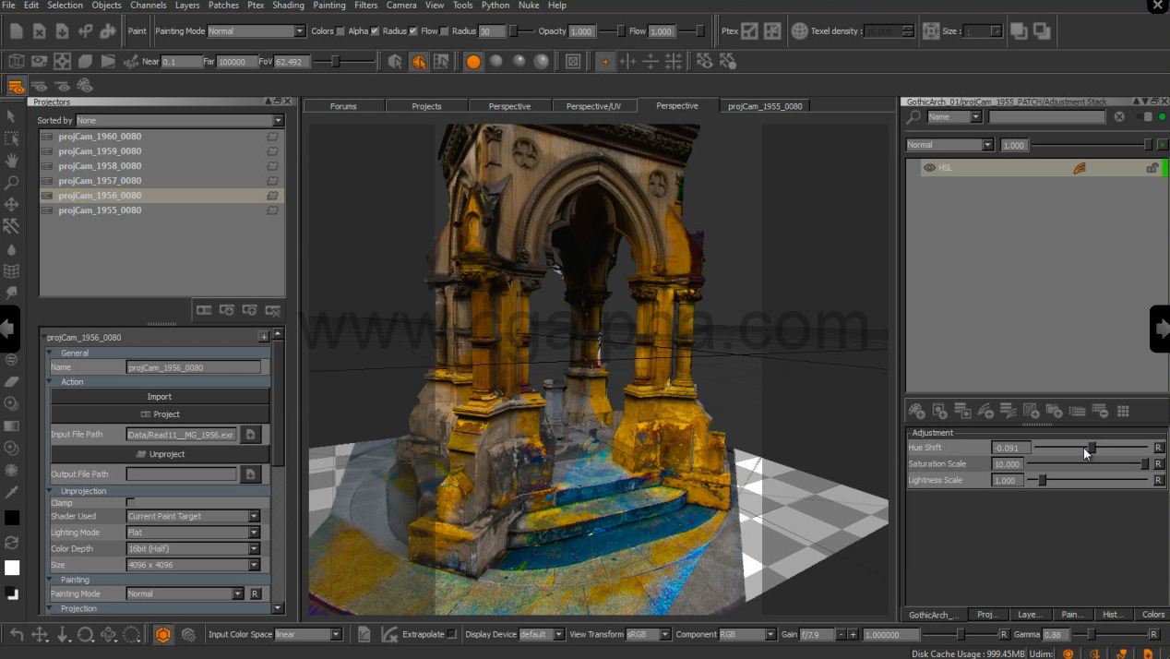Open the Shading menu
This screenshot has width=1170, height=659.
pyautogui.click(x=288, y=6)
